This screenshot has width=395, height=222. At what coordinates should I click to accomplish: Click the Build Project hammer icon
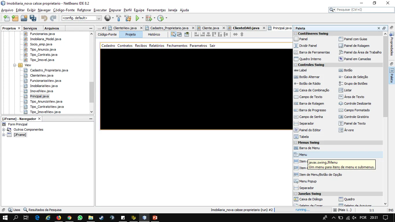(x=119, y=18)
